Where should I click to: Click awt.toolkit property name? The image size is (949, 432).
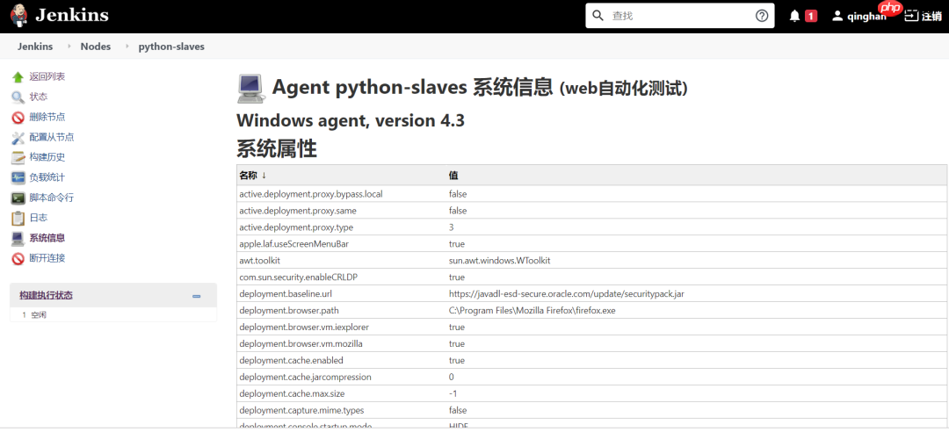coord(259,261)
